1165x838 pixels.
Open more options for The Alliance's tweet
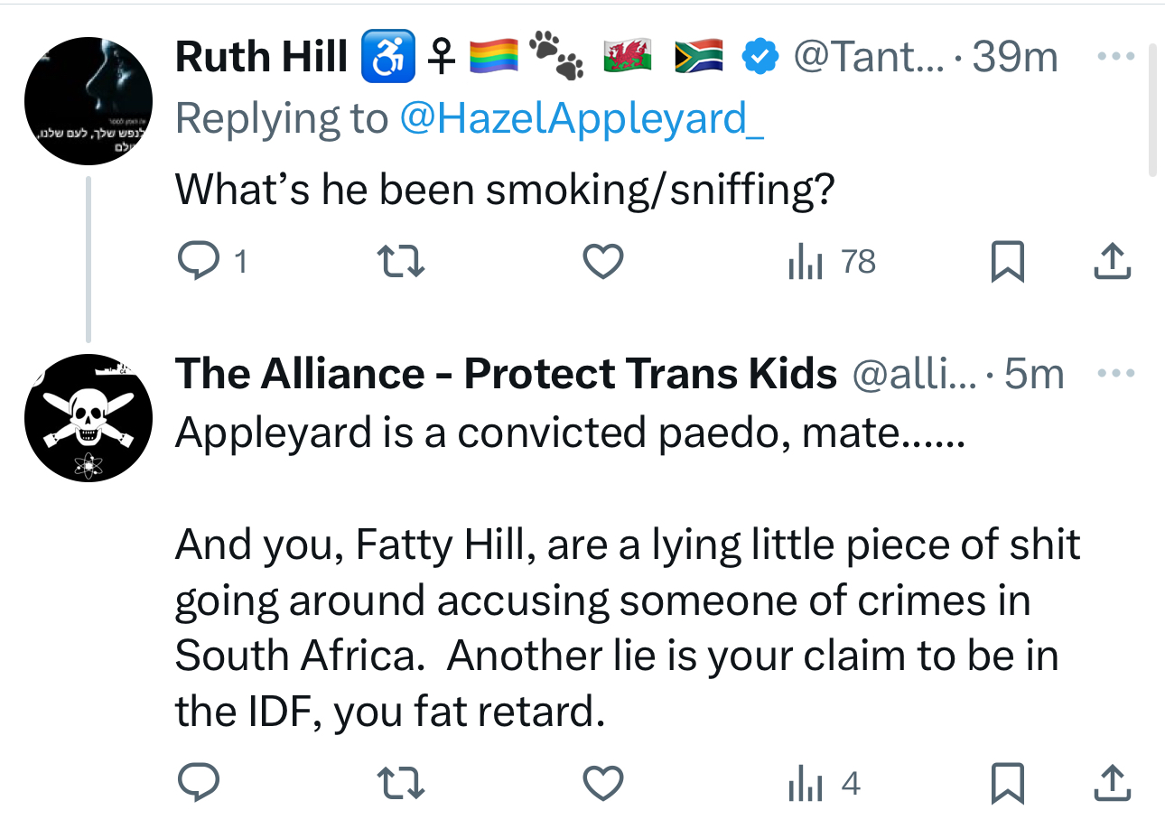(1116, 373)
